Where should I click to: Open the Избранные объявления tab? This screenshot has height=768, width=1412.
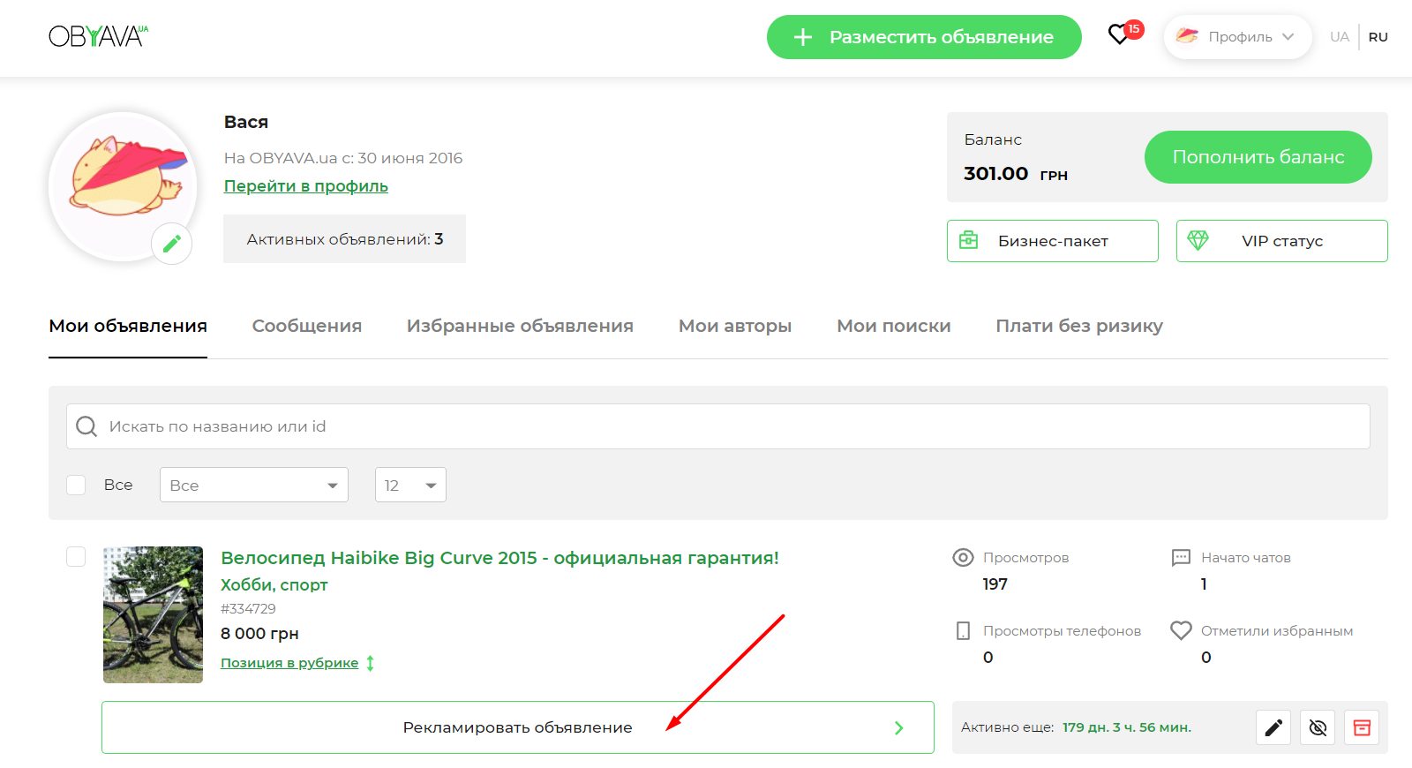(x=520, y=326)
